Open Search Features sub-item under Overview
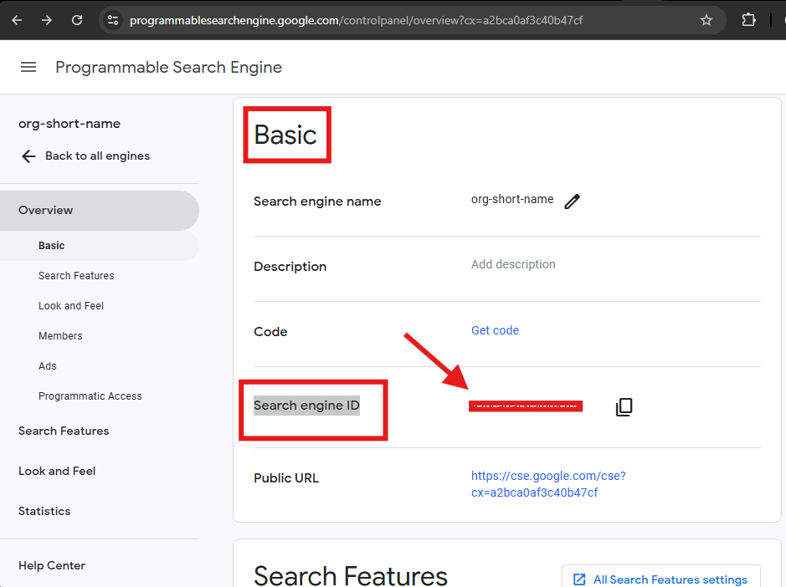Screen dimensions: 786x587 (76, 275)
